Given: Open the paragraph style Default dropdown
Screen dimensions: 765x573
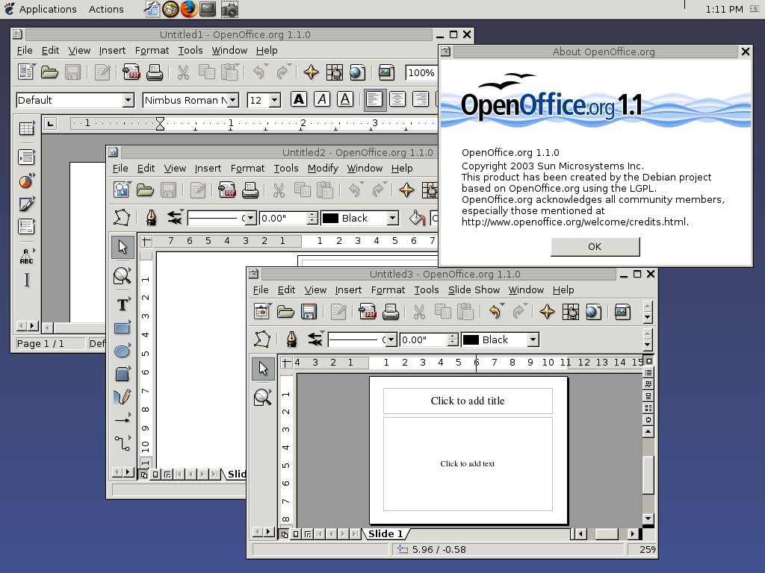Looking at the screenshot, I should tap(128, 100).
